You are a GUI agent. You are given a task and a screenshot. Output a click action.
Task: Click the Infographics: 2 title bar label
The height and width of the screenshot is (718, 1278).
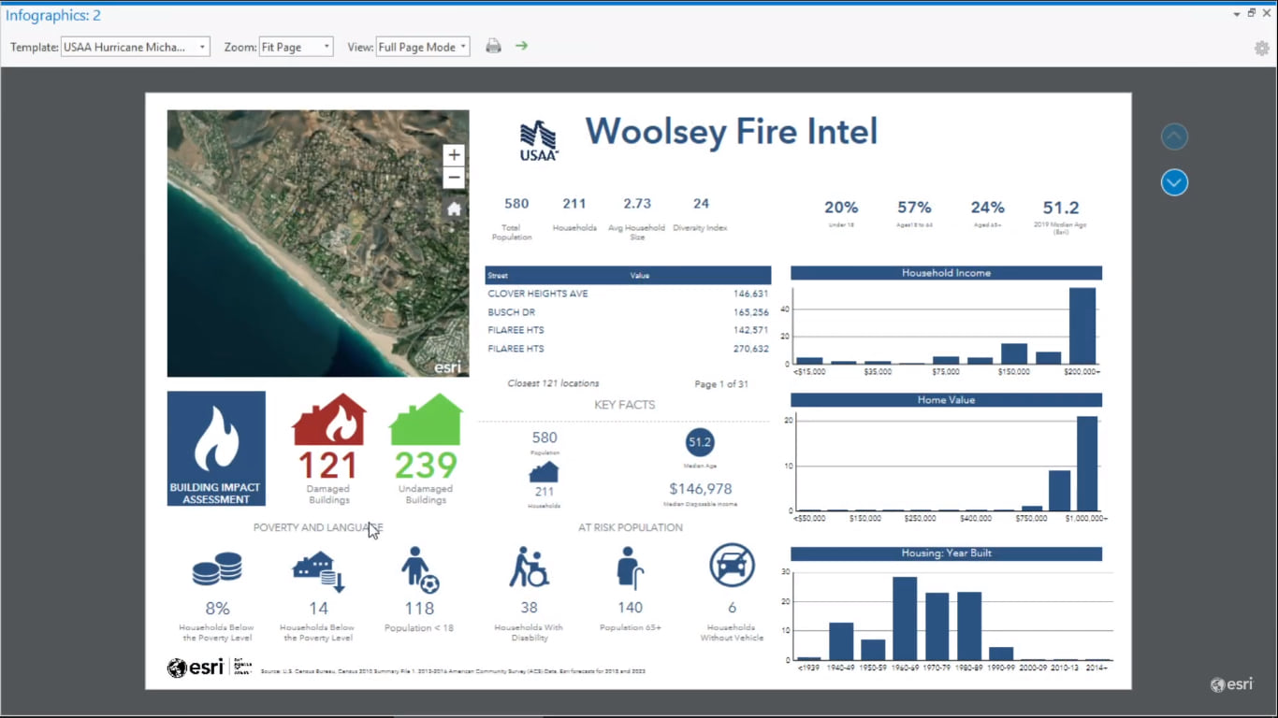point(53,15)
